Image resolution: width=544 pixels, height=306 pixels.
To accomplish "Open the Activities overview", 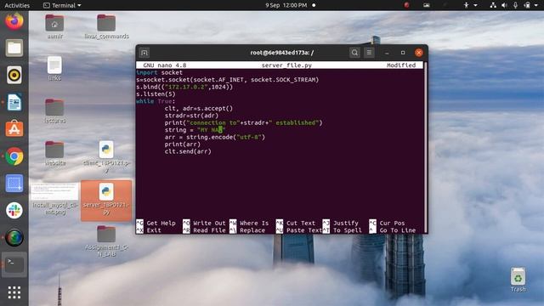I will point(17,5).
